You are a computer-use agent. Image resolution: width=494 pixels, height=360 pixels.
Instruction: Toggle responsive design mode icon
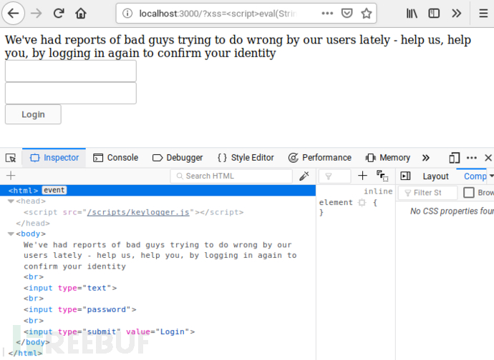pyautogui.click(x=454, y=158)
